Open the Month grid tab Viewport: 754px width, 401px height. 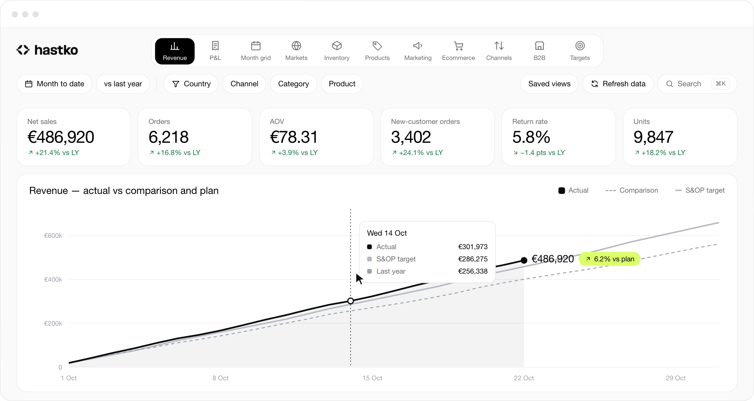coord(256,51)
